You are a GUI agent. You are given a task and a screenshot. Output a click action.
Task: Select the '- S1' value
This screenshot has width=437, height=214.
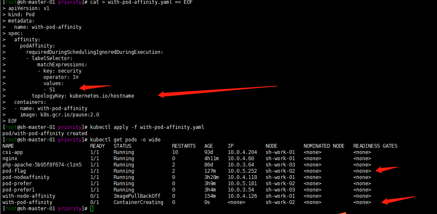pos(49,90)
